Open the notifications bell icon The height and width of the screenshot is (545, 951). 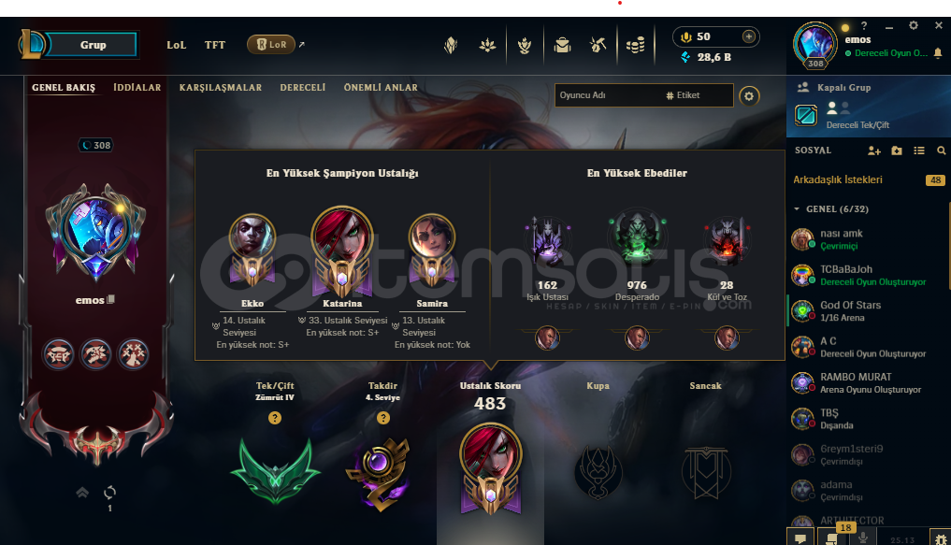938,53
